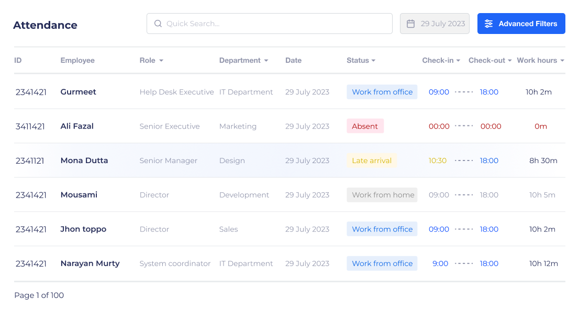Open the Role column sort arrow
The height and width of the screenshot is (310, 579).
point(161,61)
